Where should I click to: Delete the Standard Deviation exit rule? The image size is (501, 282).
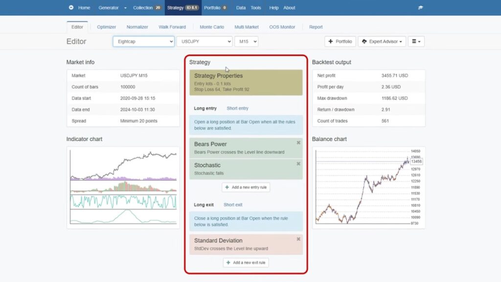(298, 239)
